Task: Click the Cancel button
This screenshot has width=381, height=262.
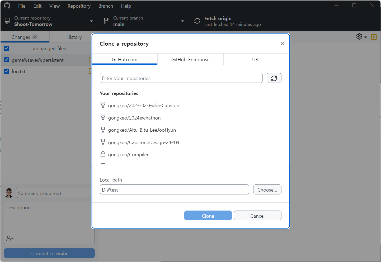Action: pos(257,216)
